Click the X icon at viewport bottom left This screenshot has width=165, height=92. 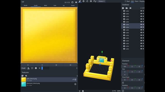click(80, 91)
